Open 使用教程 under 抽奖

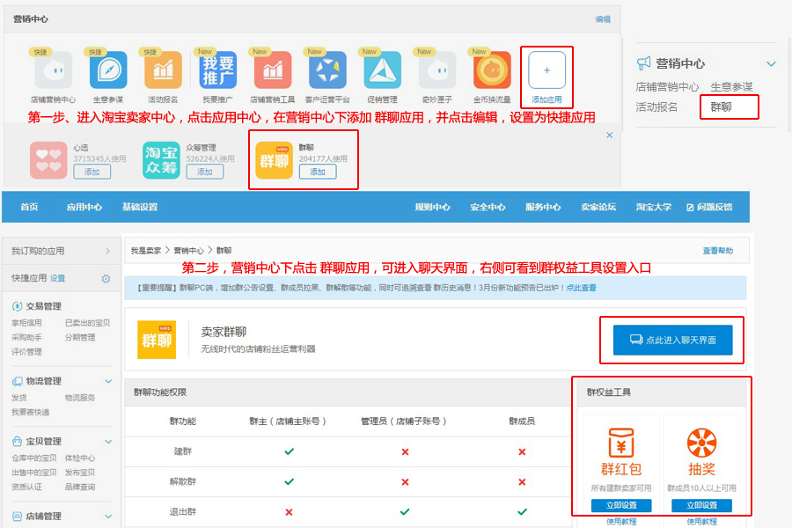(x=701, y=522)
